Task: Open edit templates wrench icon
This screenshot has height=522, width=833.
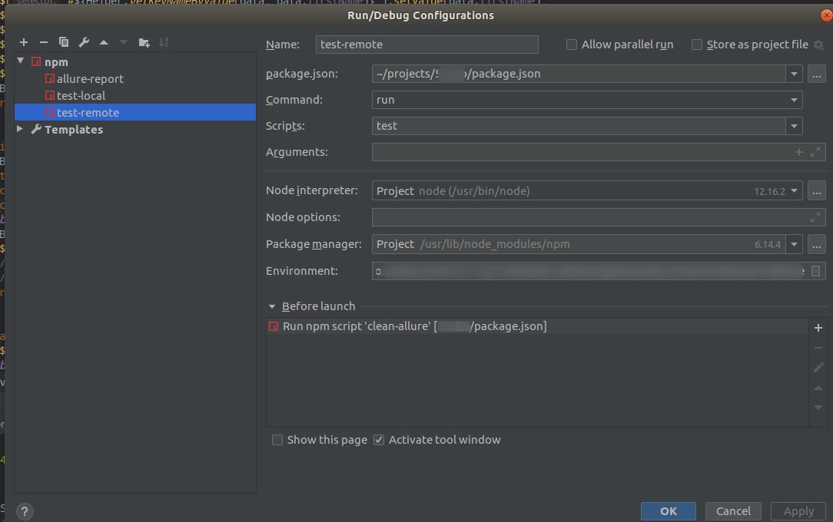Action: [84, 42]
